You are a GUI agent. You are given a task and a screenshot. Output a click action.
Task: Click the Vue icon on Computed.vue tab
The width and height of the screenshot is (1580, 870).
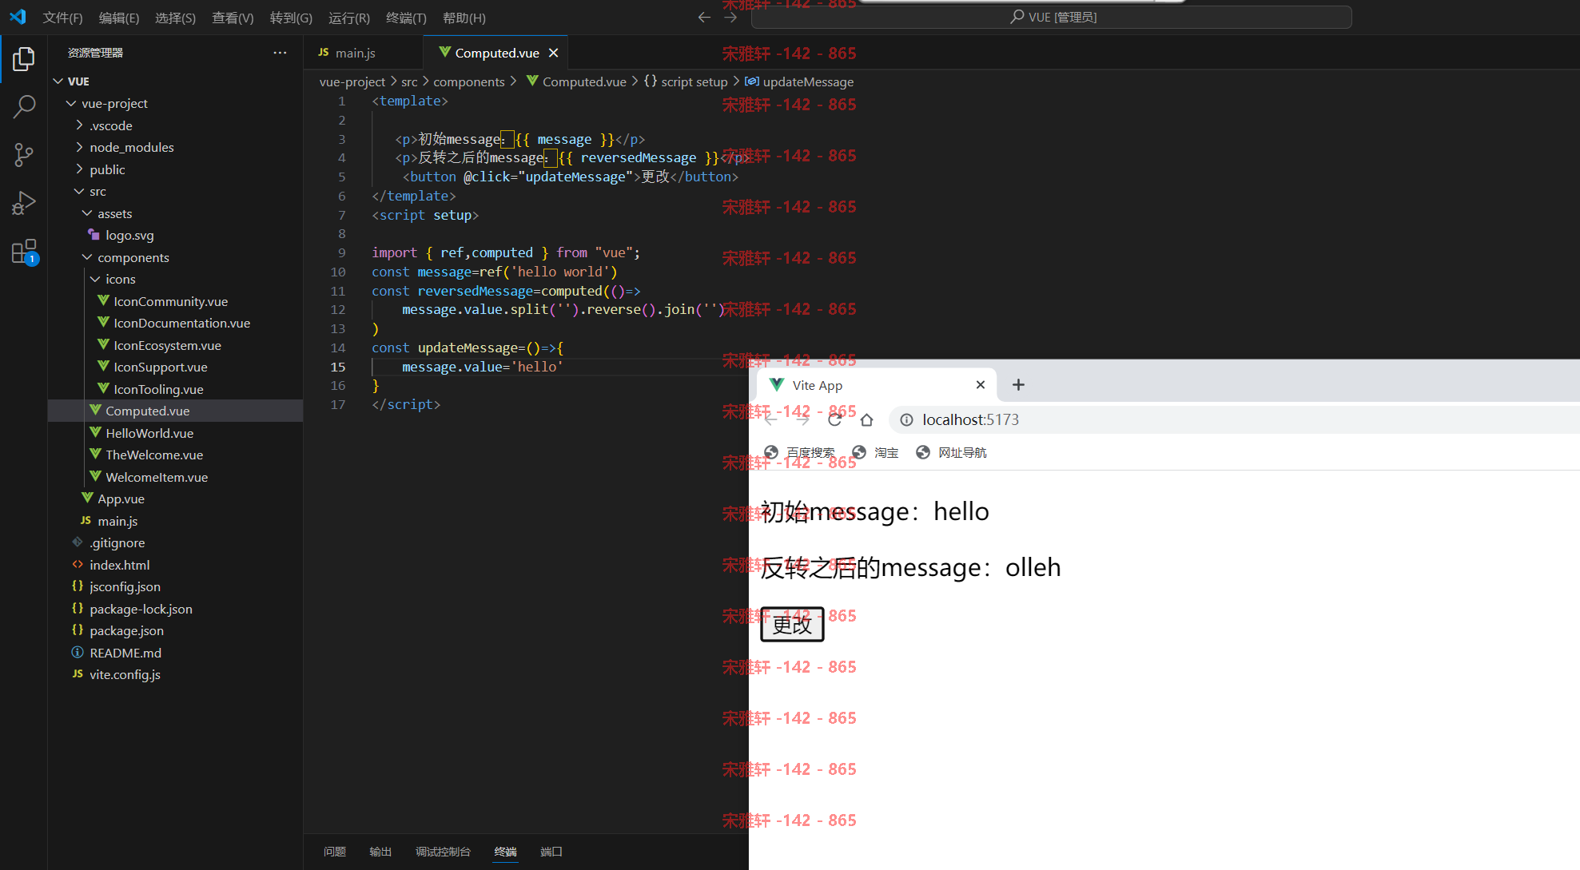pyautogui.click(x=445, y=52)
